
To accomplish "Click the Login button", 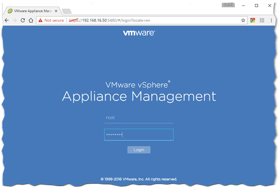I will tap(139, 150).
